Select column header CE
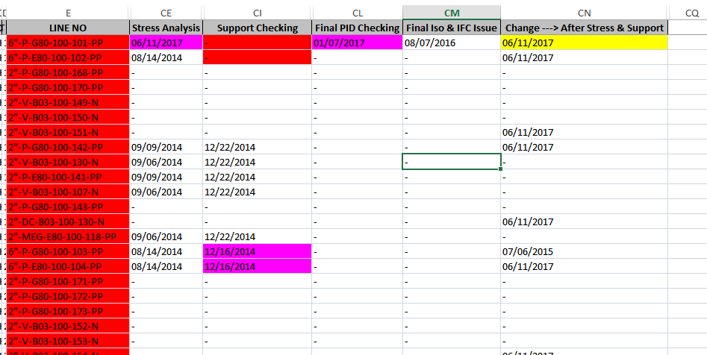Screen dimensions: 707x355 pos(166,13)
